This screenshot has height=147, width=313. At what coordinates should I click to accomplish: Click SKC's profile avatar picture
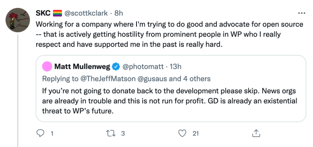click(x=18, y=20)
